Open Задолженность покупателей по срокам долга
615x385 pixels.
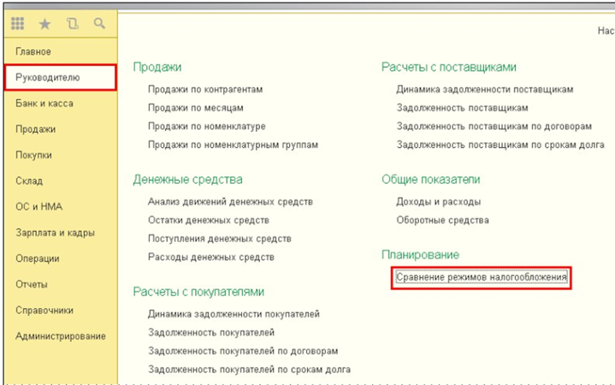(x=249, y=370)
